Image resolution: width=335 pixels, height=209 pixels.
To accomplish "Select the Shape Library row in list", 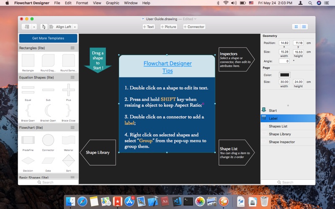I will 288,134.
